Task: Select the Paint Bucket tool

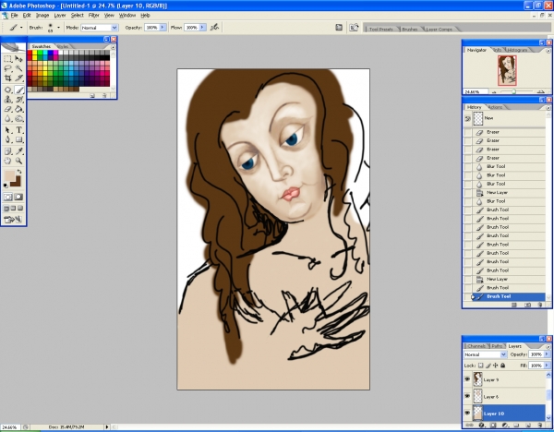Action: pos(19,109)
